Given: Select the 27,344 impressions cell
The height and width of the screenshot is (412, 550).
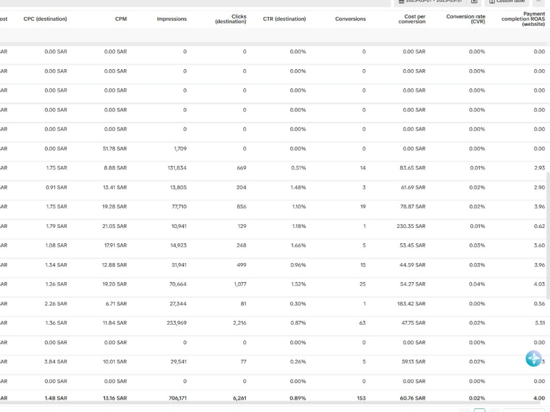Looking at the screenshot, I should pos(178,304).
